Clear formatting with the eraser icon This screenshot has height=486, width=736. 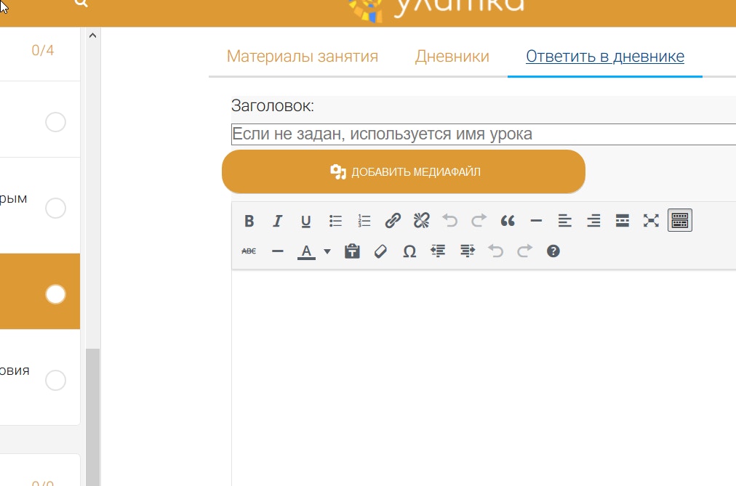click(x=380, y=251)
